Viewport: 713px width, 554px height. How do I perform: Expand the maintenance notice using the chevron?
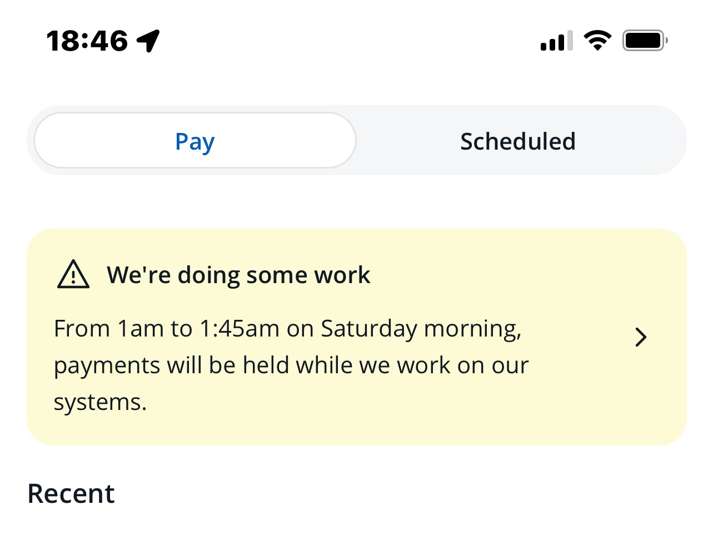(641, 337)
